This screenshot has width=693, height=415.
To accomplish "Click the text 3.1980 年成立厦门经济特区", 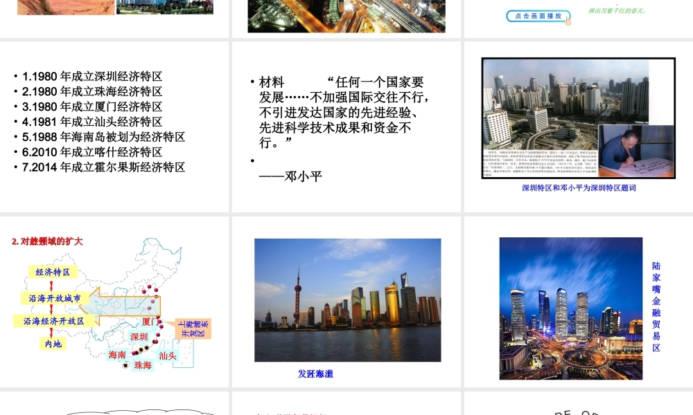I will (x=92, y=107).
